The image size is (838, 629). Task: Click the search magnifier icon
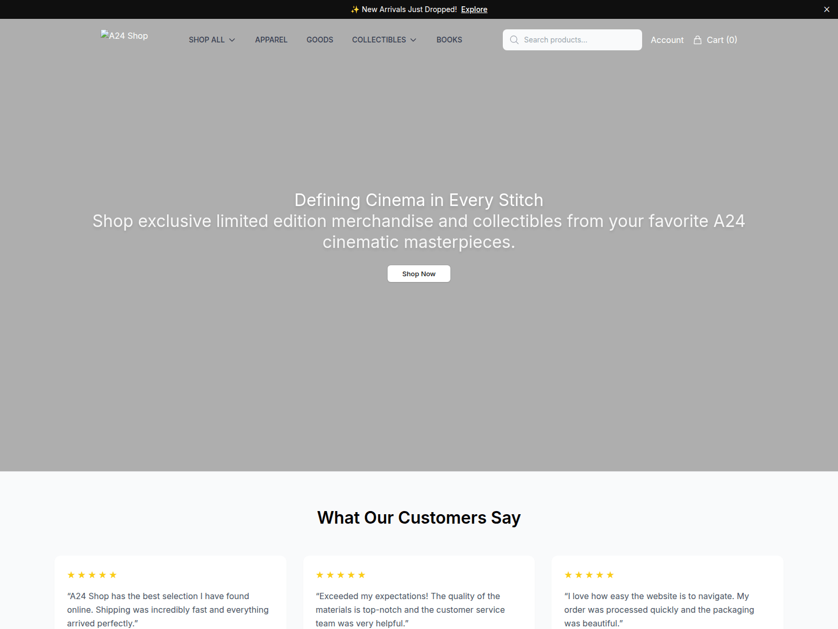click(514, 40)
